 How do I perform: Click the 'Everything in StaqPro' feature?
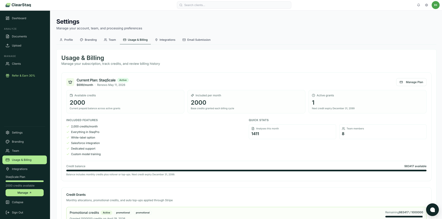tap(85, 132)
